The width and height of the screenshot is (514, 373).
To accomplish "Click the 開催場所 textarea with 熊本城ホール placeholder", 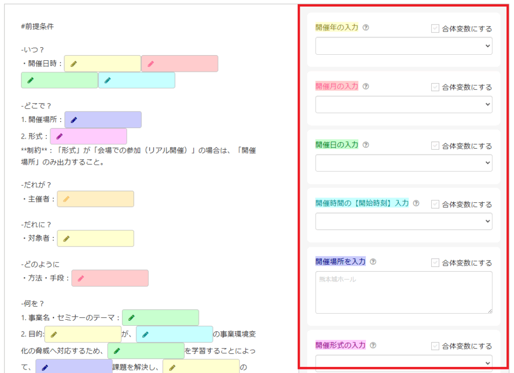I will 404,292.
